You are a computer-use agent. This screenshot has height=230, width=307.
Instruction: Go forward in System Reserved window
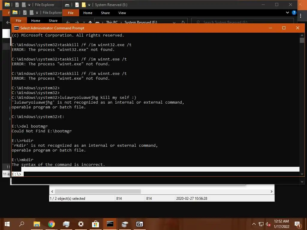(77, 22)
